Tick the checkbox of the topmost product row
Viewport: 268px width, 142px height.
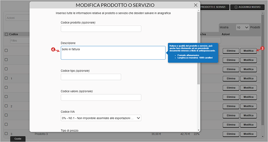coord(6,50)
